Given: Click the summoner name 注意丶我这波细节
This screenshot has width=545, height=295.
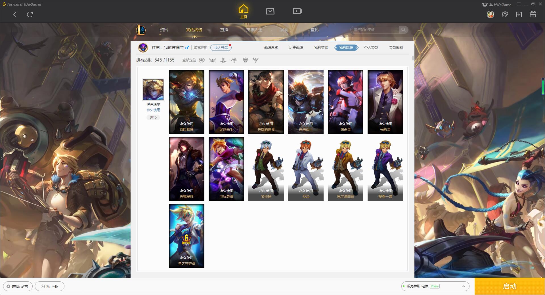Looking at the screenshot, I should click(x=167, y=47).
